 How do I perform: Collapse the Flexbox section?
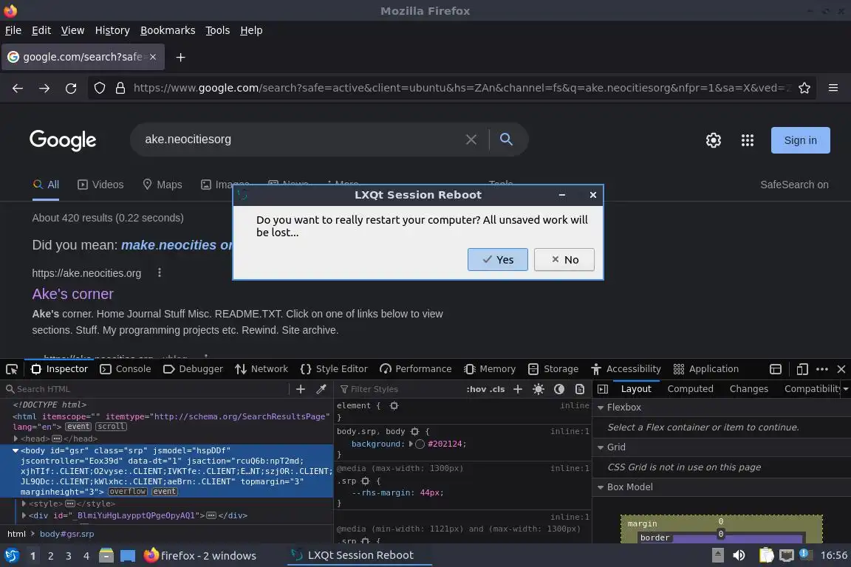pyautogui.click(x=601, y=408)
